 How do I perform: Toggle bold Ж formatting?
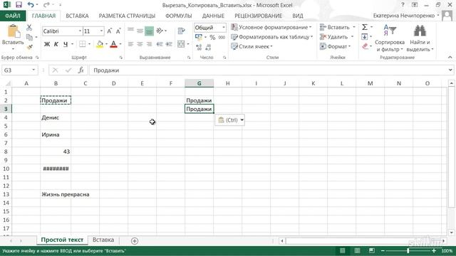[47, 44]
